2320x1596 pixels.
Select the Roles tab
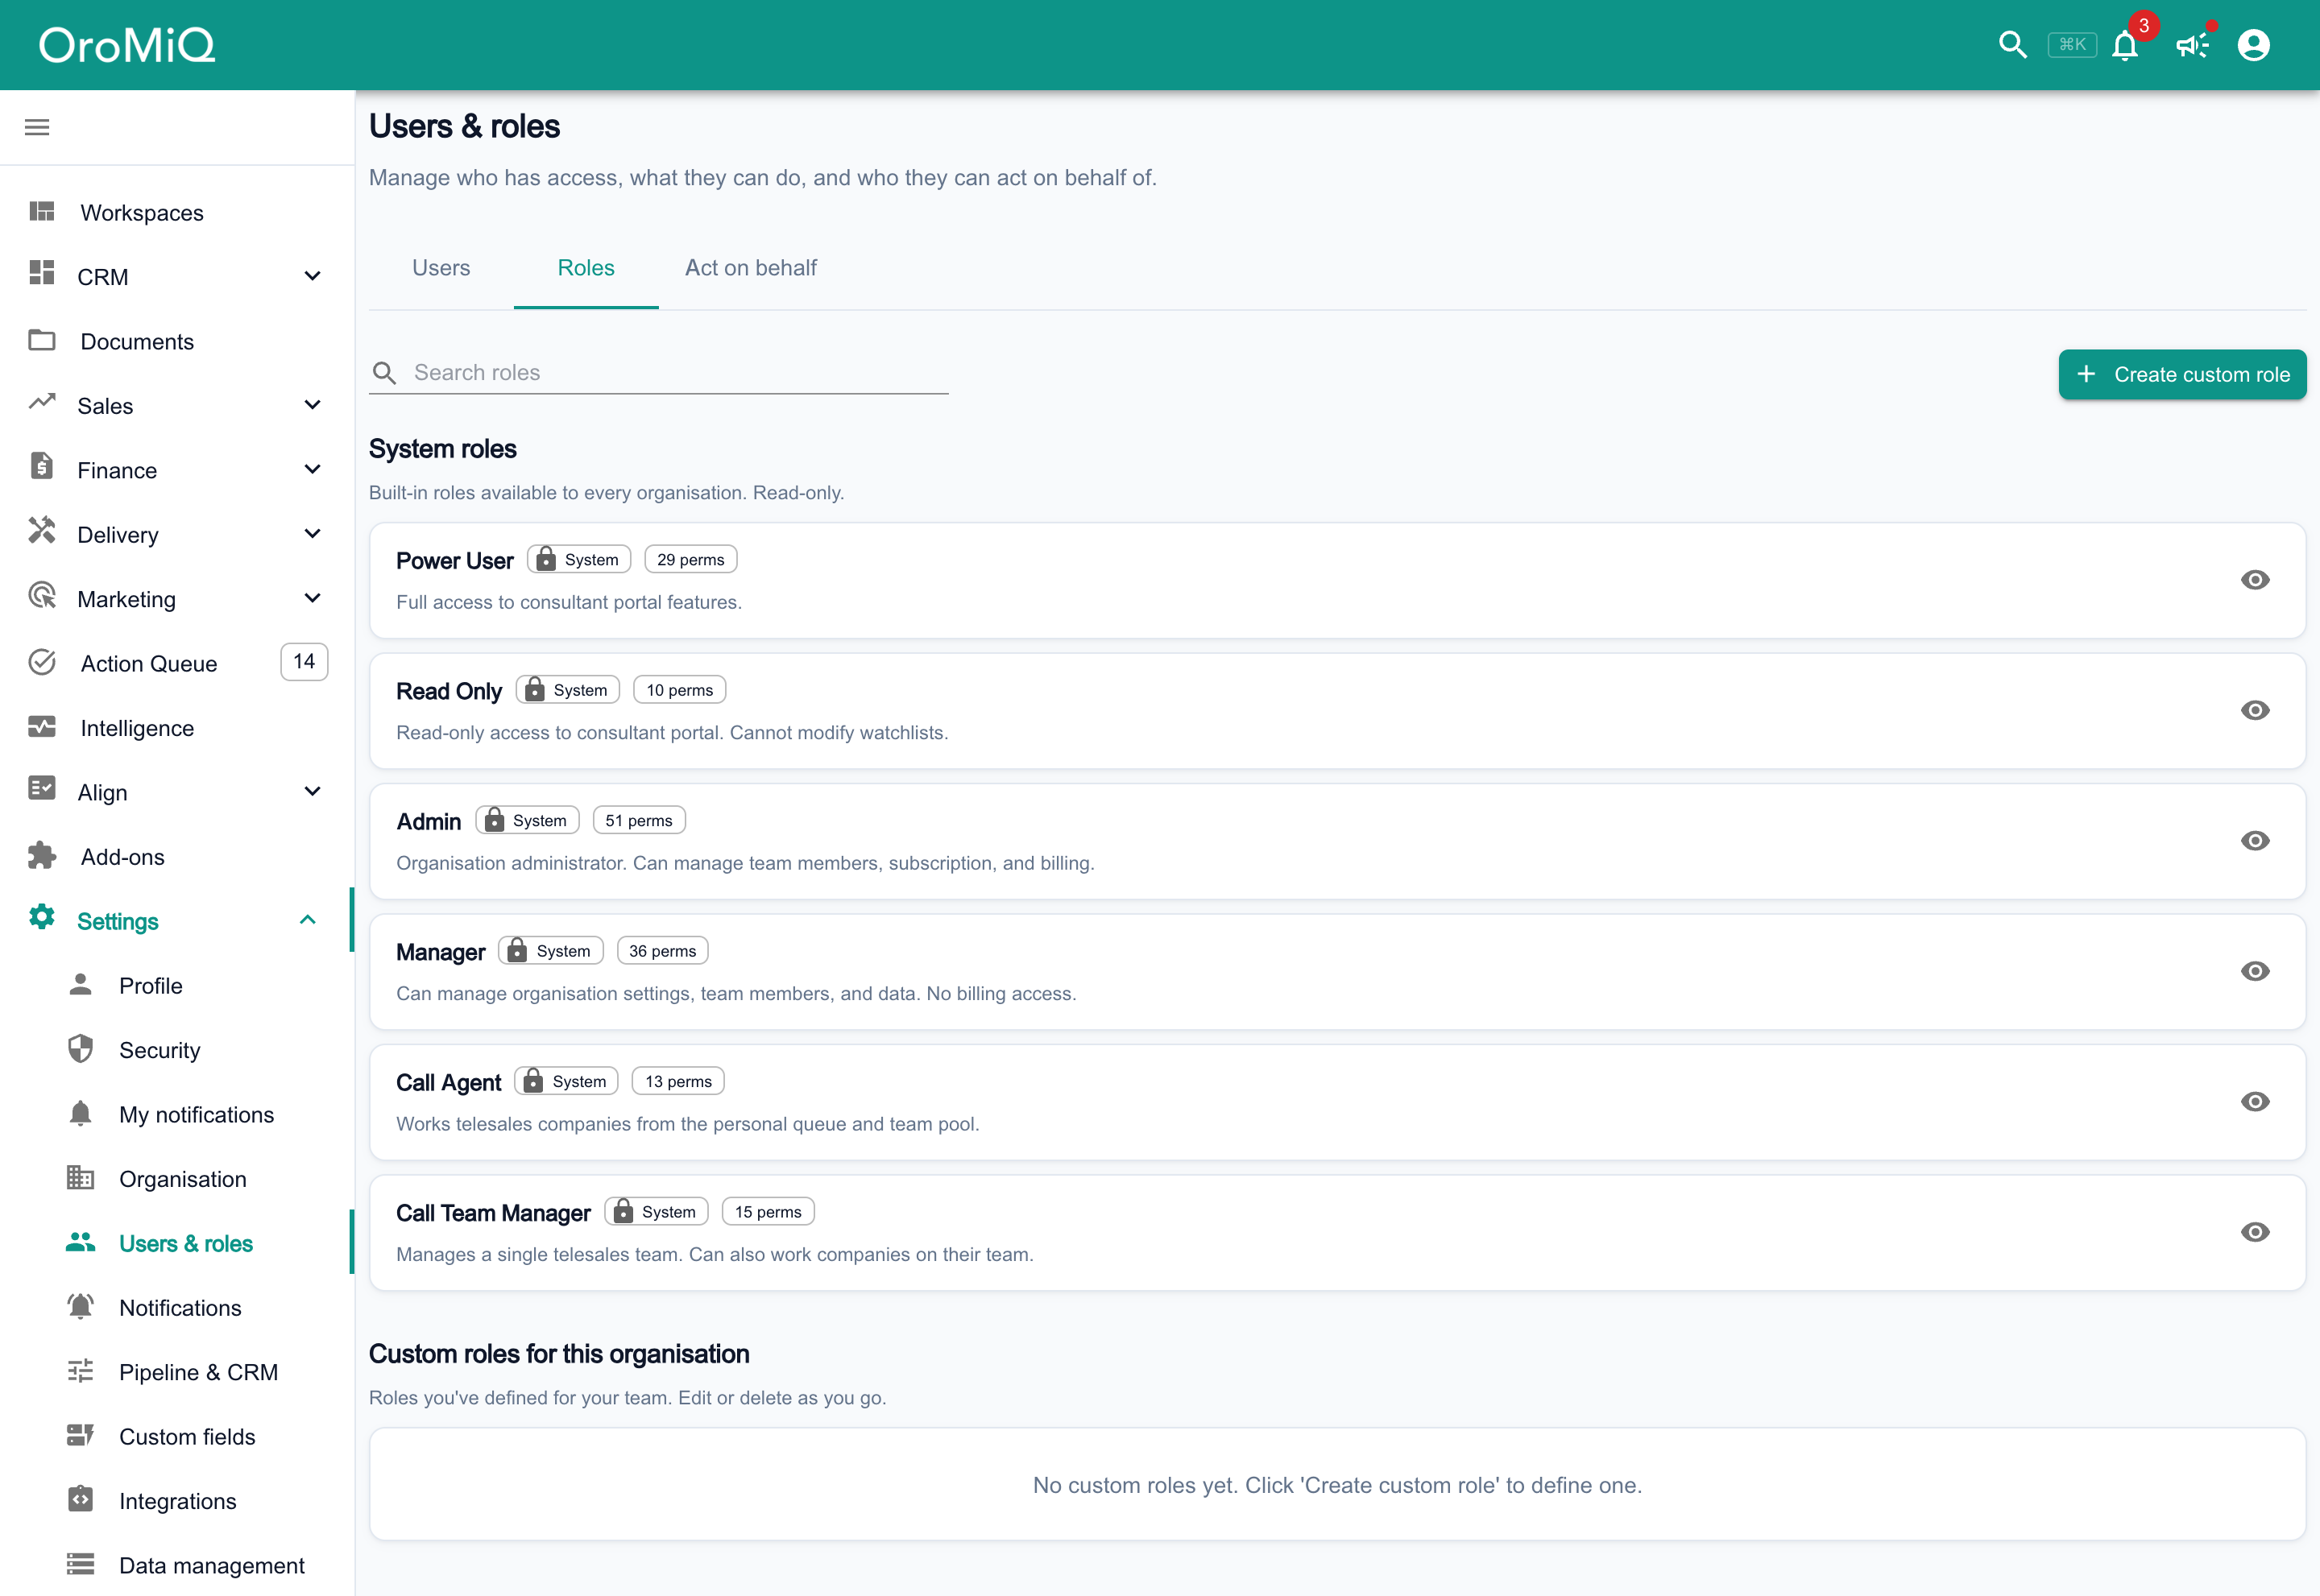tap(586, 268)
